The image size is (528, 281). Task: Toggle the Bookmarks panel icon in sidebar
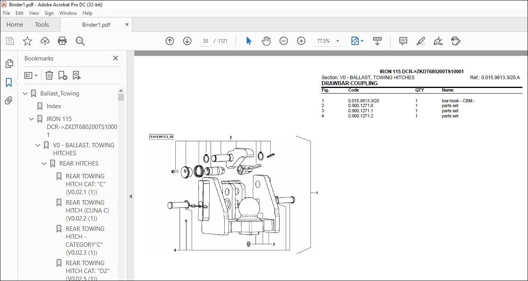(x=9, y=82)
